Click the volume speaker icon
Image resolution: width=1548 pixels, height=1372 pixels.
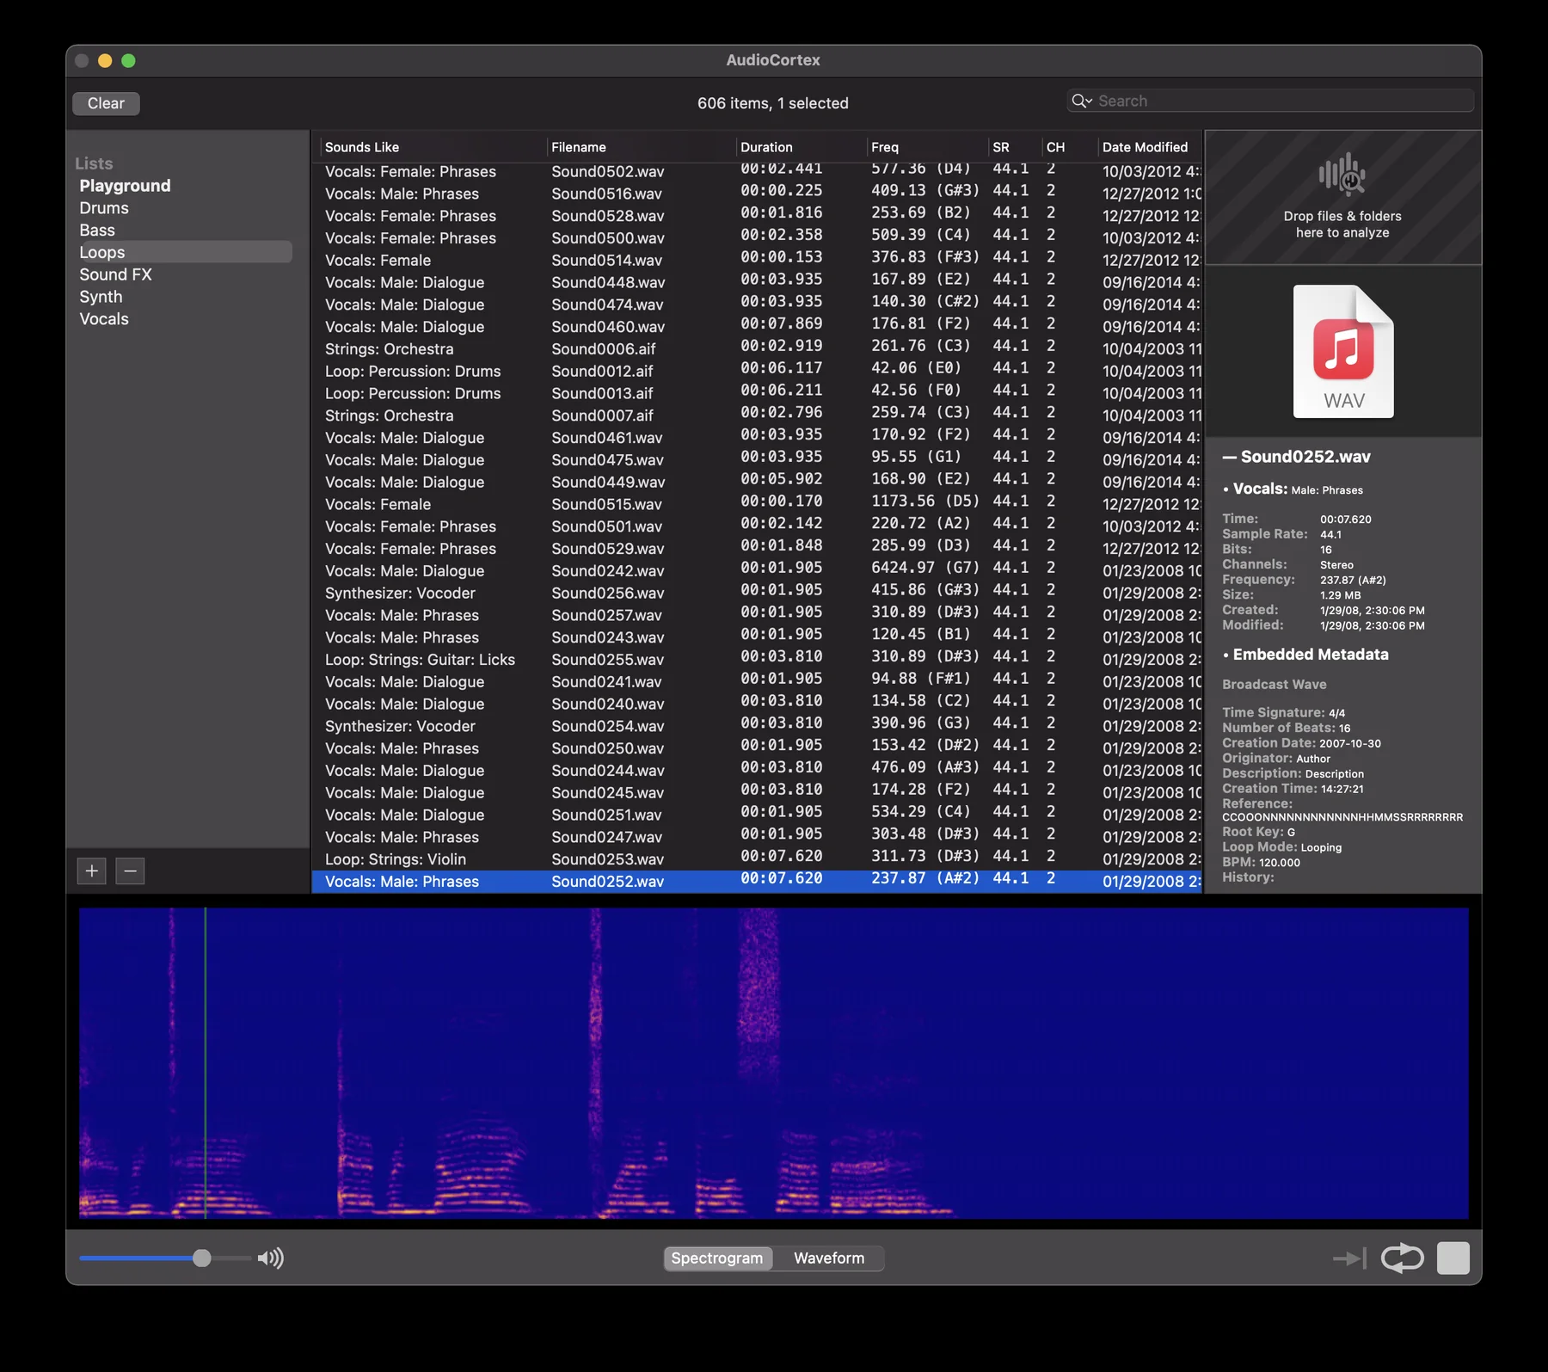271,1258
